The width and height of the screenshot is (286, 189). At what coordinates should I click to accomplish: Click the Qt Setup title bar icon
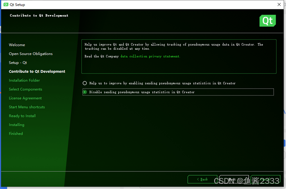click(x=6, y=4)
